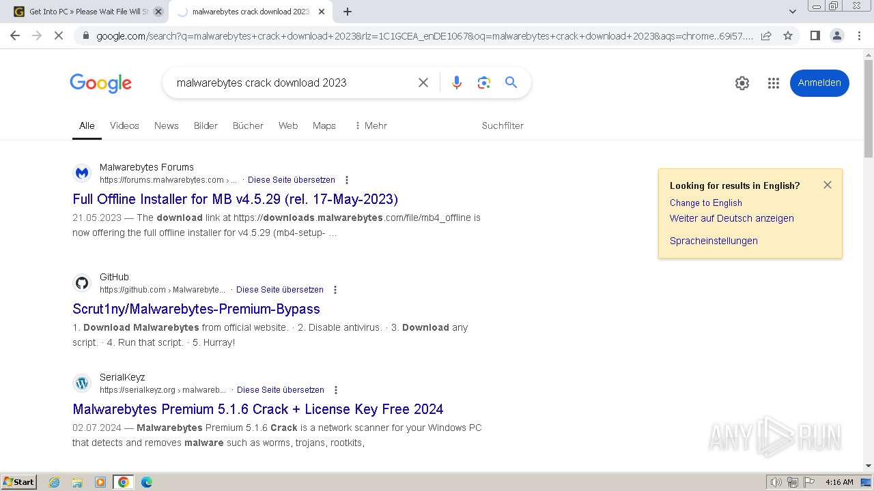Open Chrome three-dot menu
874x491 pixels.
click(x=859, y=35)
